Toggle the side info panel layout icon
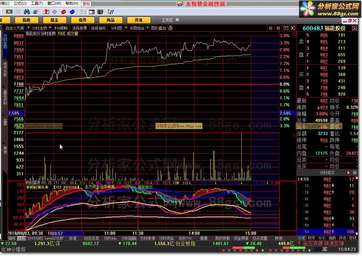 [92, 12]
